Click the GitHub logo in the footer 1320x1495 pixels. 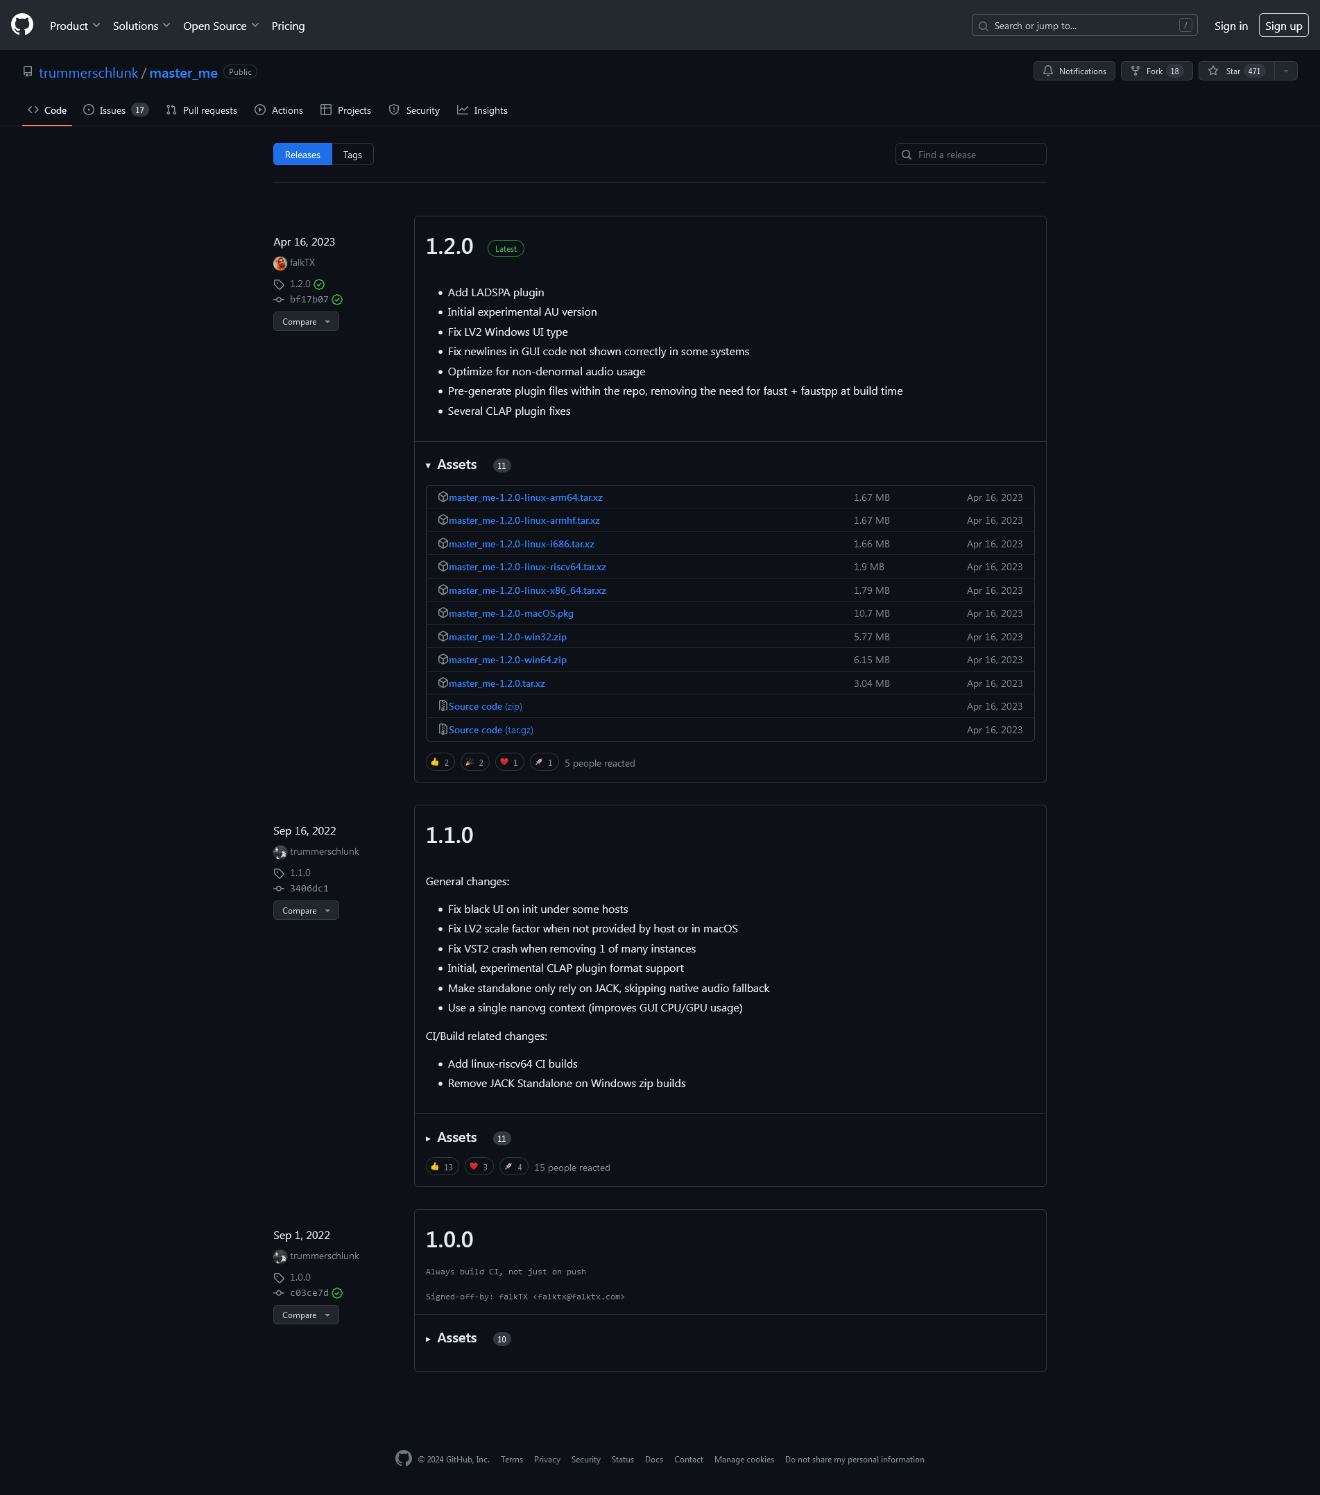pyautogui.click(x=404, y=1458)
